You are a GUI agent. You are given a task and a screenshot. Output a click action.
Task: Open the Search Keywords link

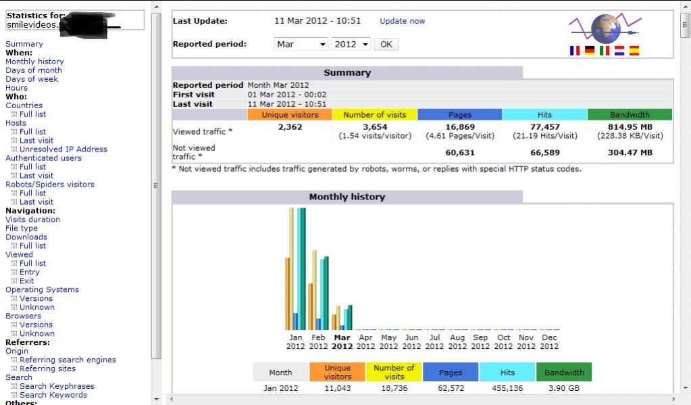[53, 396]
